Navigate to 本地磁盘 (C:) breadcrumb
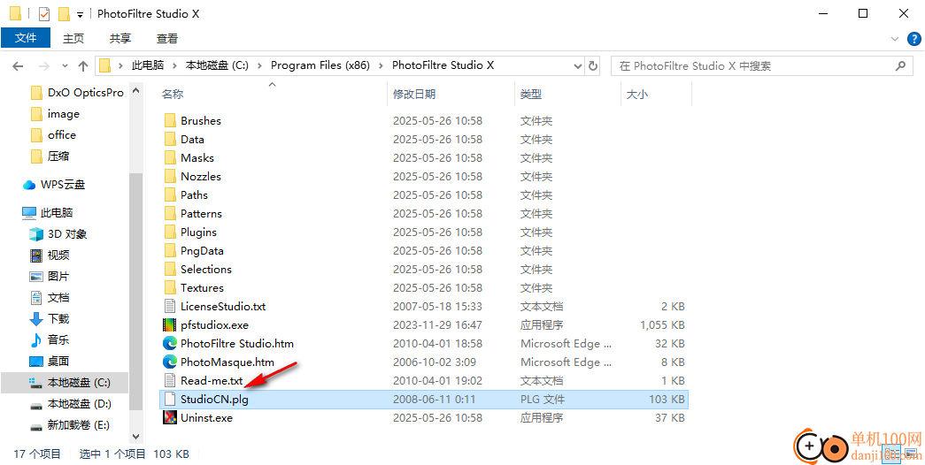 coord(217,65)
